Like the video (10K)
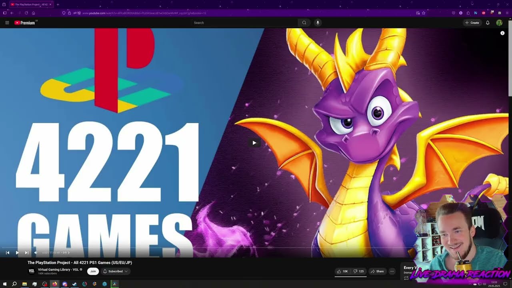Viewport: 512px width, 288px height. coord(342,271)
